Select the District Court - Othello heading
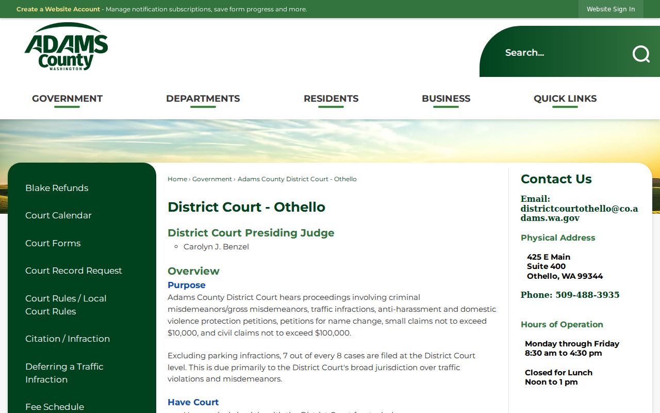Image resolution: width=660 pixels, height=413 pixels. coord(246,207)
